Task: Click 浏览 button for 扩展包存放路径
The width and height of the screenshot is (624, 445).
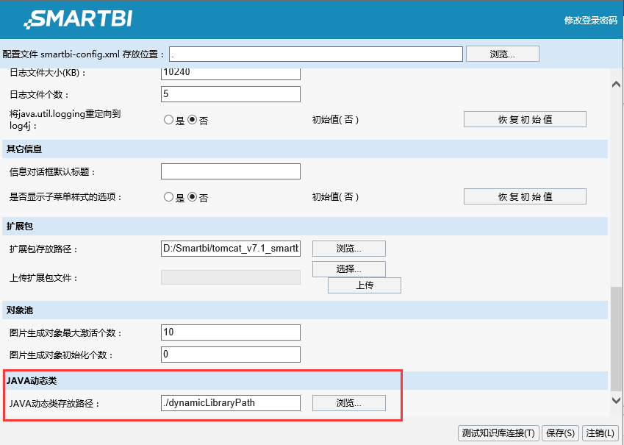Action: (349, 249)
